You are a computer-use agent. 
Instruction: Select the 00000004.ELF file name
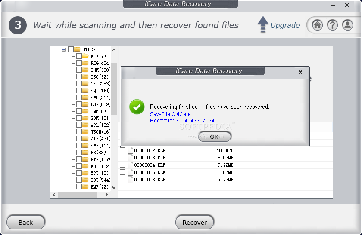tap(150, 165)
